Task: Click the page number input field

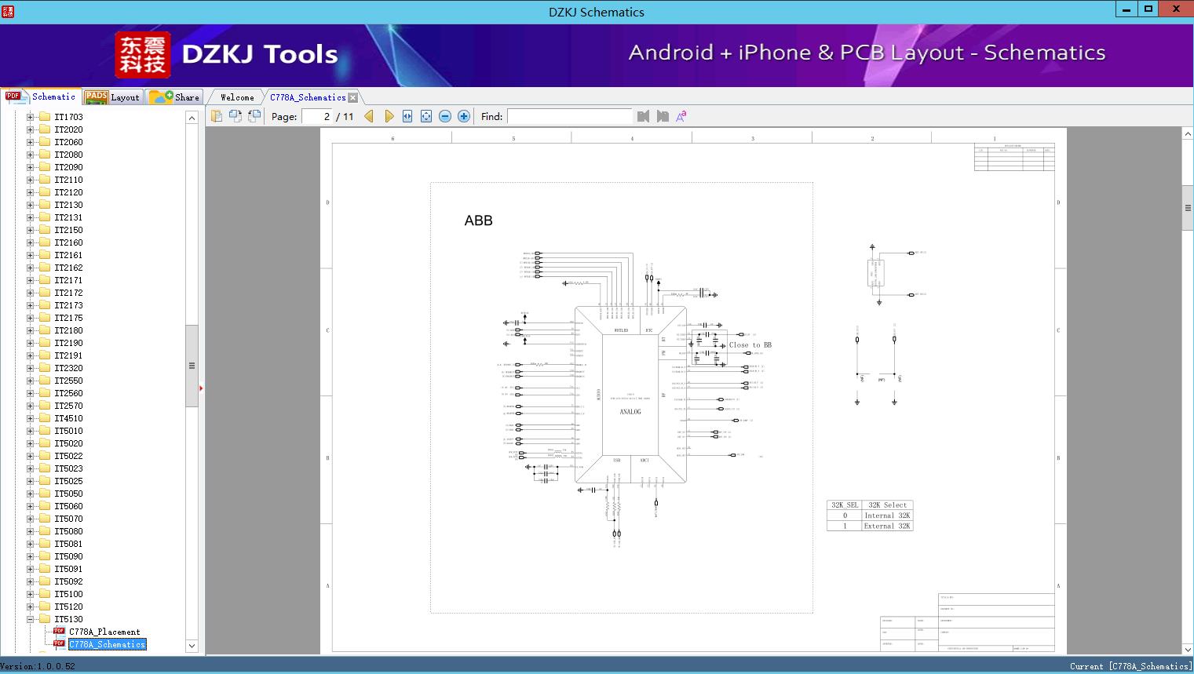Action: 317,116
